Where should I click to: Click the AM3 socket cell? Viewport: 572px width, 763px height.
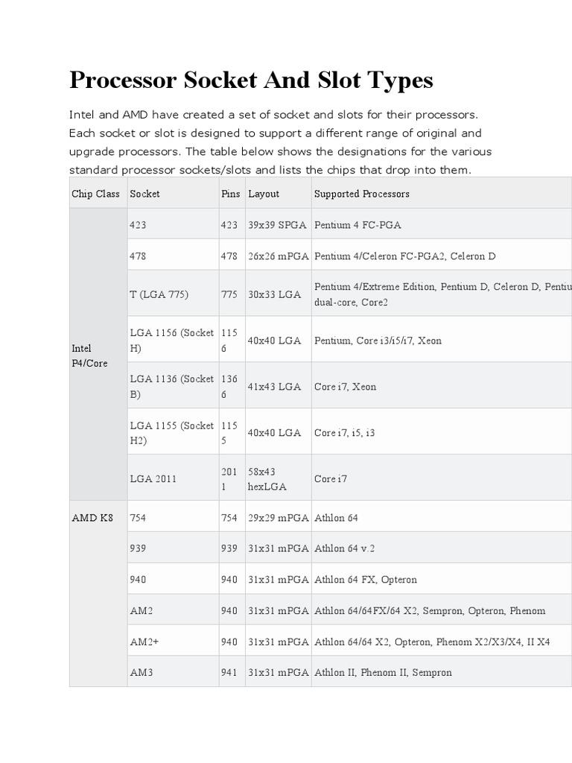[x=141, y=672]
